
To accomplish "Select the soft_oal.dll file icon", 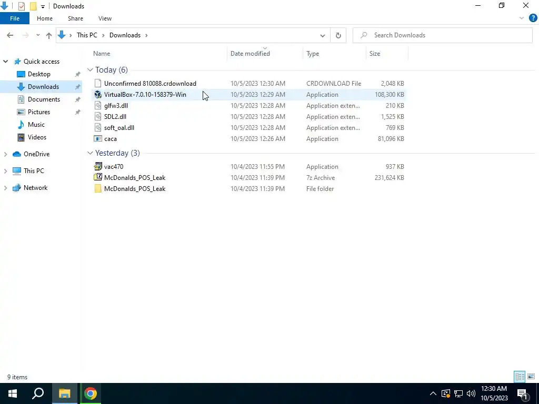I will [98, 127].
